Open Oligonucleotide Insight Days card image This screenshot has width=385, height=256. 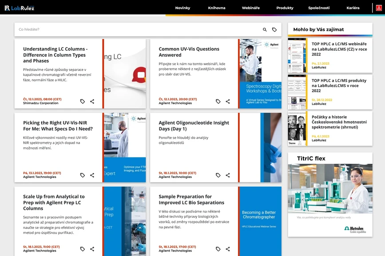pos(261,147)
